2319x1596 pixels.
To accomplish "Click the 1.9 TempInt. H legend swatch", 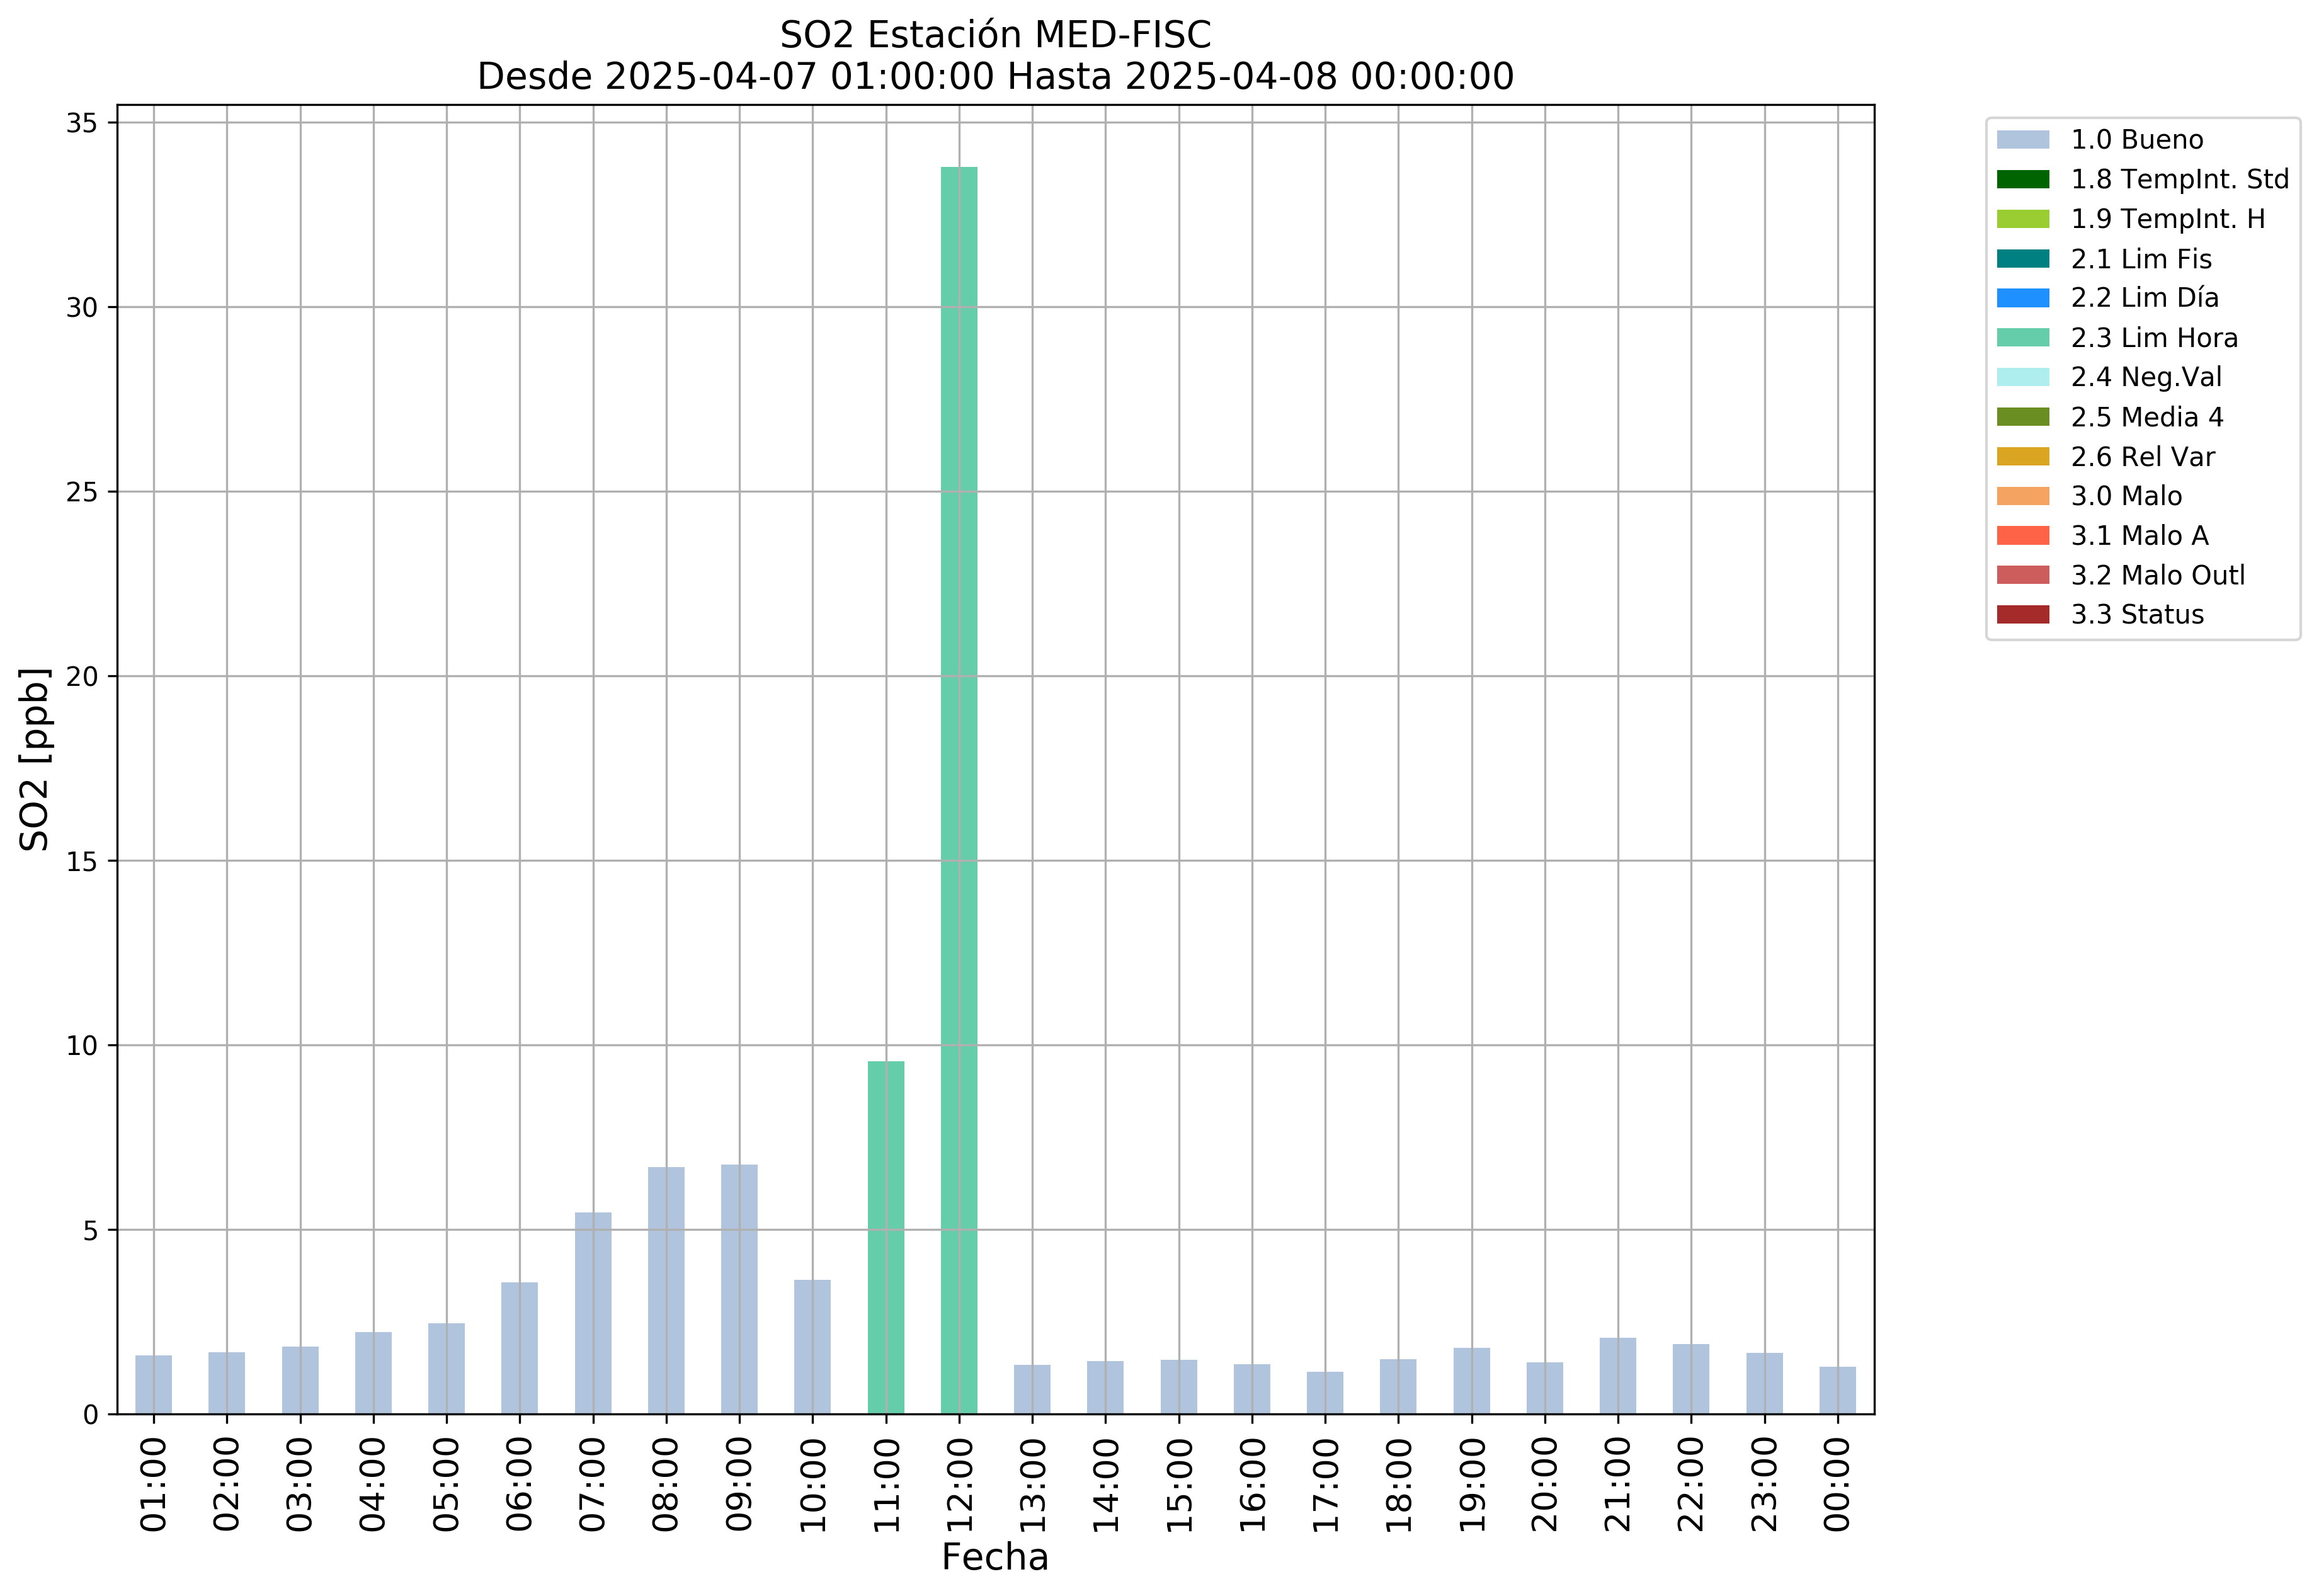I will [2023, 219].
